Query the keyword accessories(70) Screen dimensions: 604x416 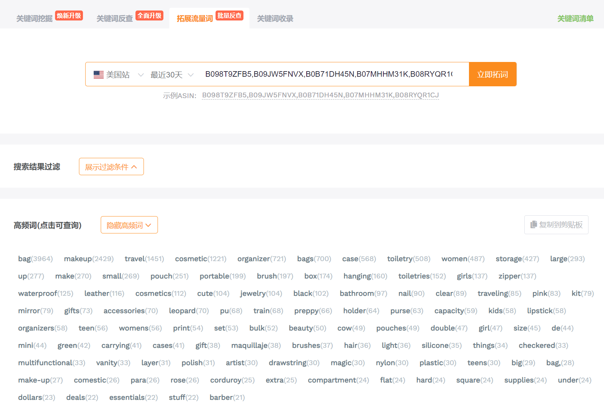(x=131, y=311)
